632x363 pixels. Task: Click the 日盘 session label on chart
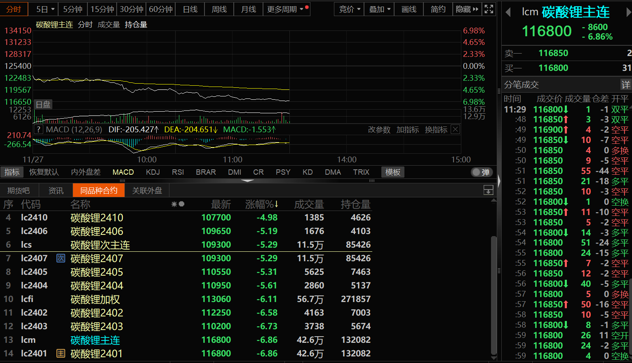(43, 104)
